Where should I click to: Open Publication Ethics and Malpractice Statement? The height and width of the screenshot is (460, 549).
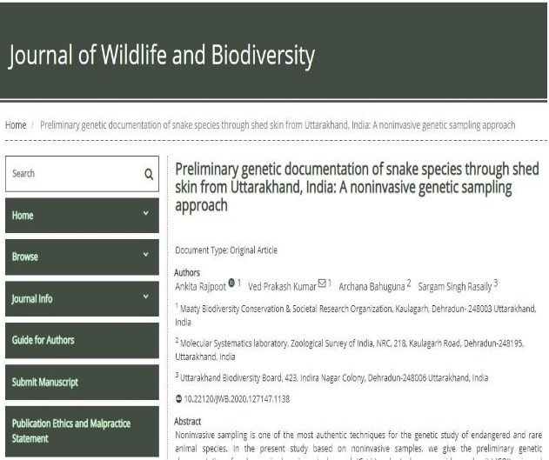pos(71,430)
